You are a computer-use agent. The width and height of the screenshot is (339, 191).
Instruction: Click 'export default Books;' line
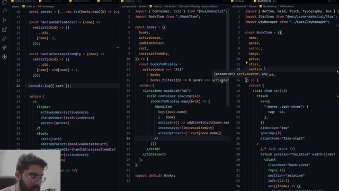point(155,176)
